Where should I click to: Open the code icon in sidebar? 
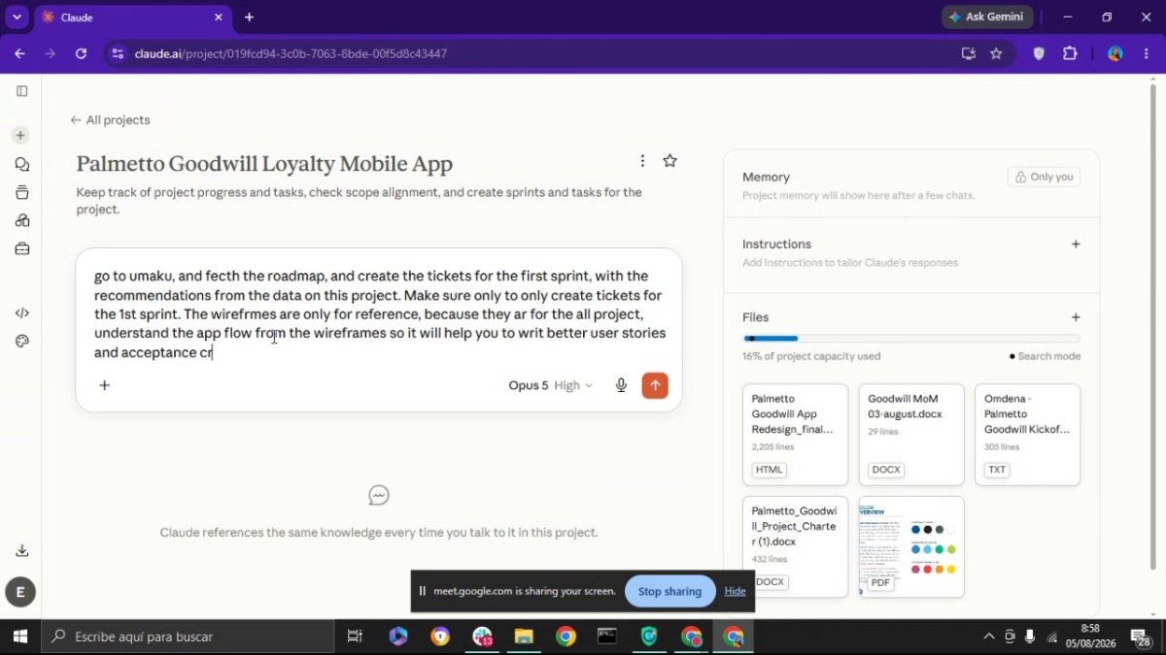pyautogui.click(x=21, y=312)
